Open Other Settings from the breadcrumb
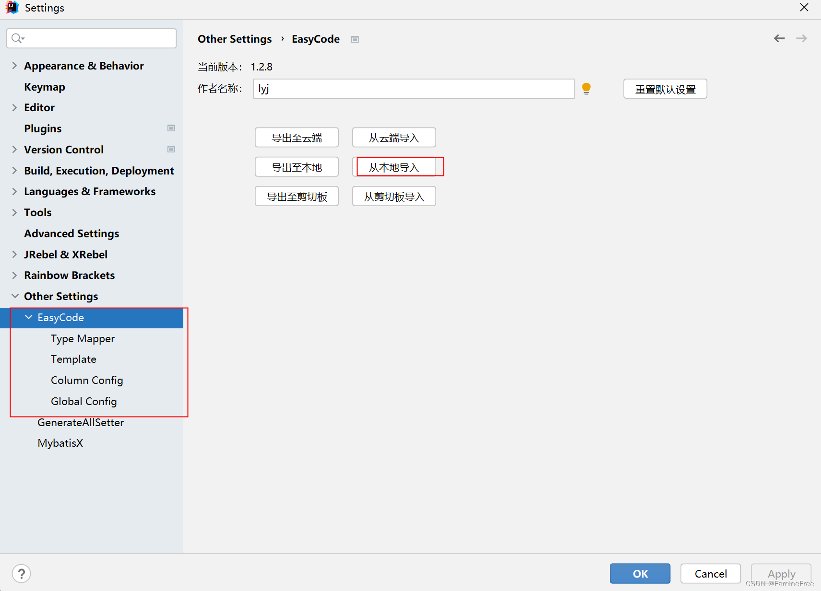821x591 pixels. point(235,39)
